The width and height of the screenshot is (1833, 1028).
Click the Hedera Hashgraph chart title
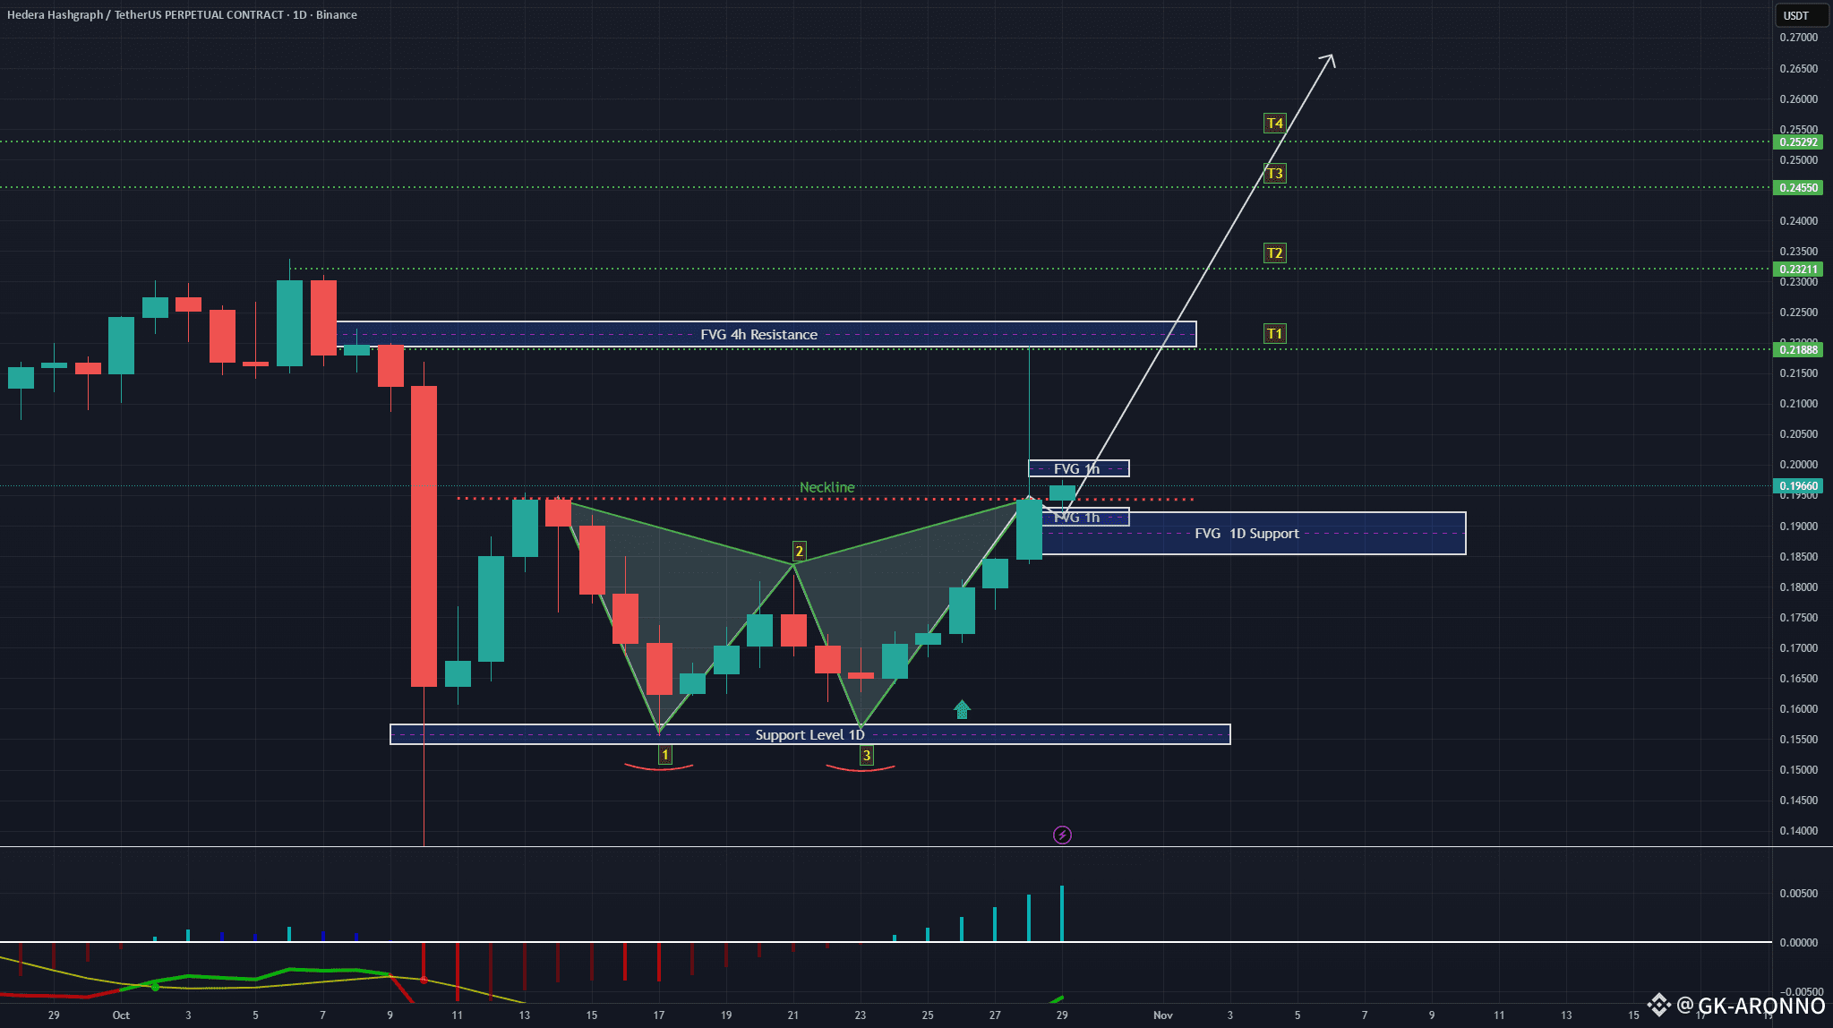pyautogui.click(x=182, y=15)
